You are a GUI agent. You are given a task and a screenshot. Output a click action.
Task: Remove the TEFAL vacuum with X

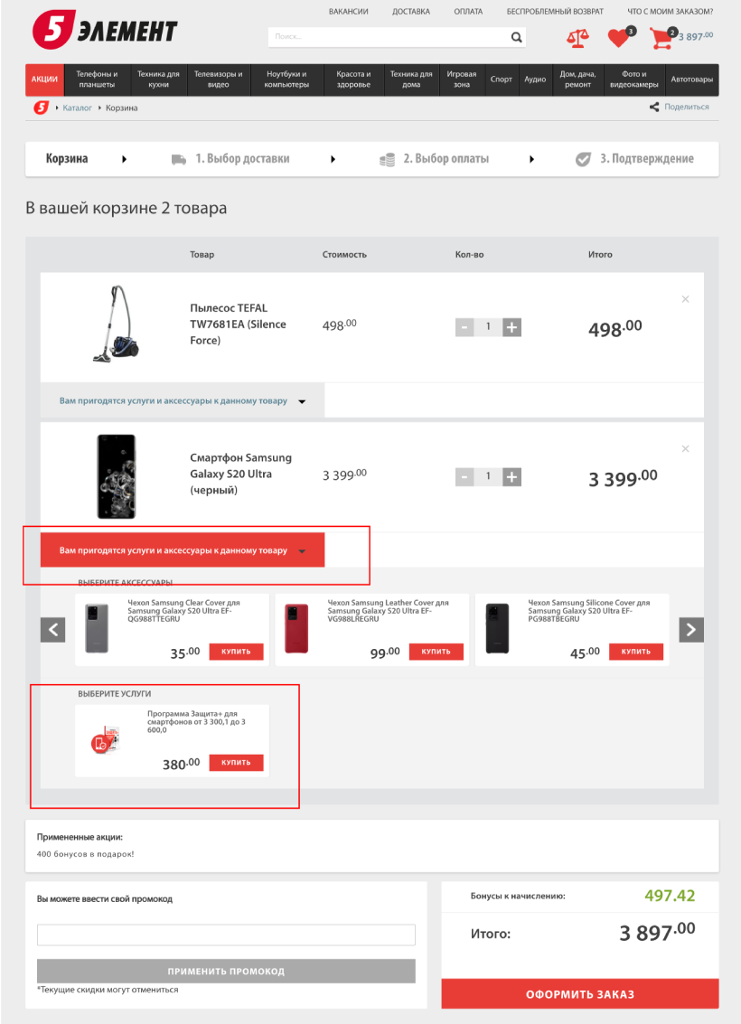point(686,299)
